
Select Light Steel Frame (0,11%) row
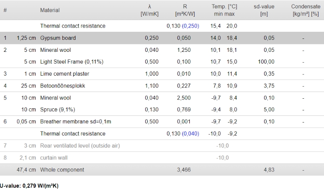162,62
